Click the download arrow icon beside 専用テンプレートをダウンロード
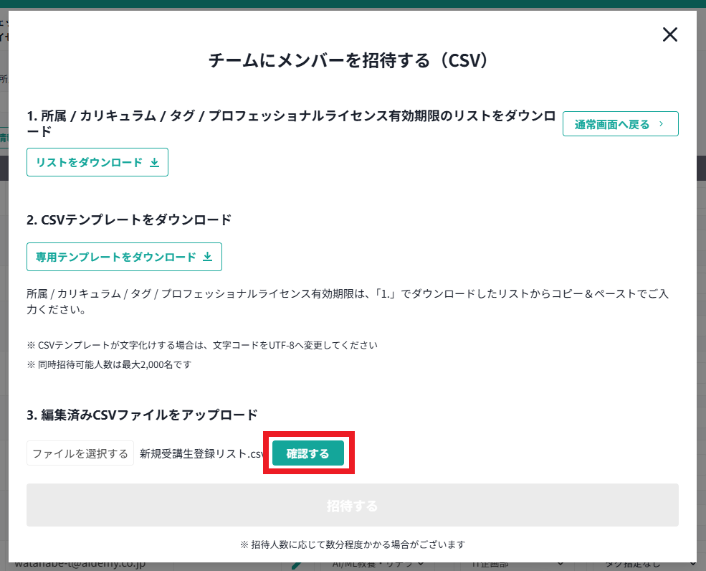Image resolution: width=706 pixels, height=571 pixels. point(208,257)
